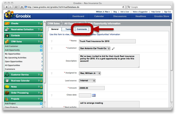The image size is (176, 115).
Task: Click the Contacts telephone icon
Action: coord(7,36)
